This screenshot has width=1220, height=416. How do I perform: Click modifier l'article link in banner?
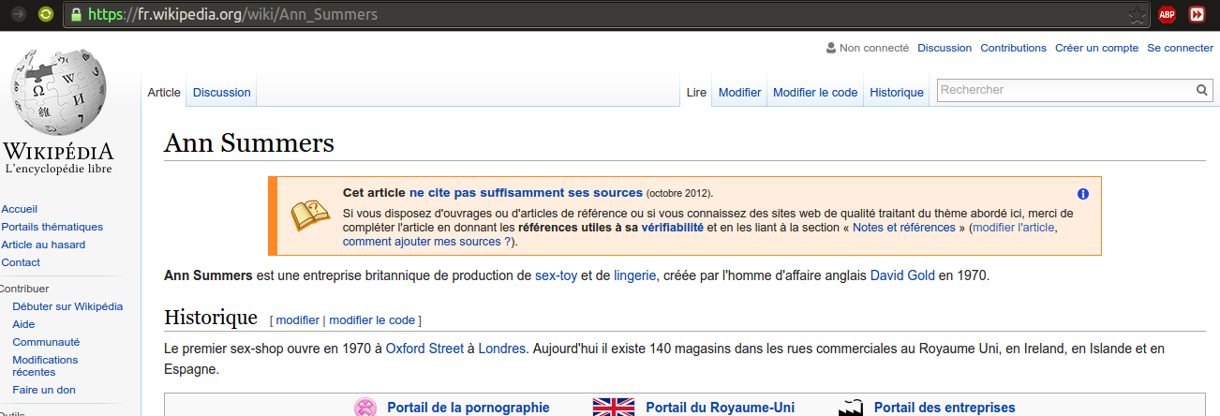coord(1014,227)
